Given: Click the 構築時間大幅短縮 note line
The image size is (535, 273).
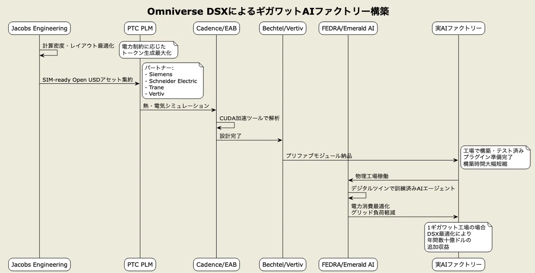Looking at the screenshot, I should (x=485, y=164).
